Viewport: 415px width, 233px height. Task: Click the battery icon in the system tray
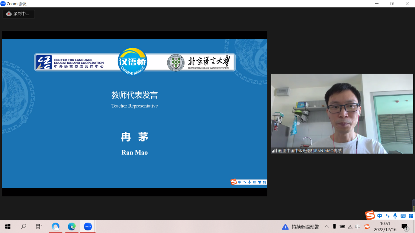(342, 227)
